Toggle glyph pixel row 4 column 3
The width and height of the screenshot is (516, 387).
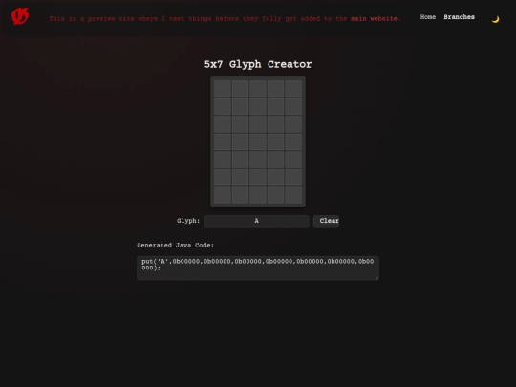click(258, 141)
